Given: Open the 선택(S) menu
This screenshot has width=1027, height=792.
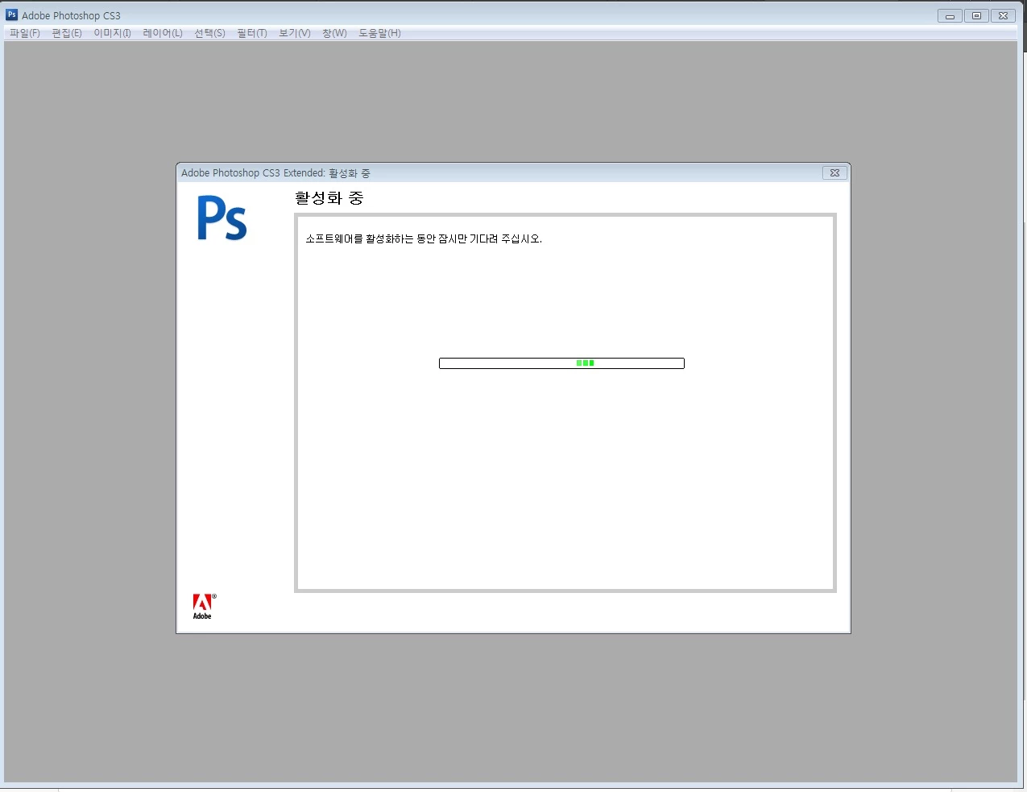Looking at the screenshot, I should 210,33.
